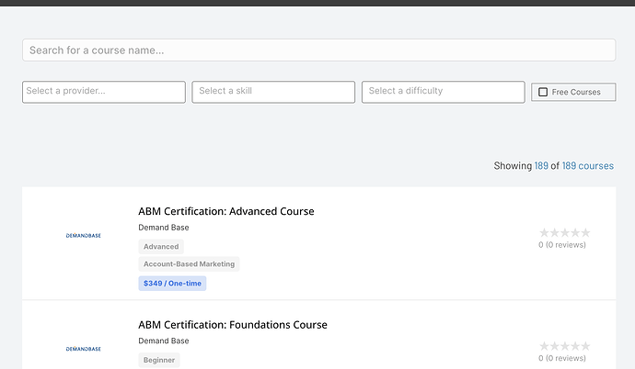
Task: Focus the course name search field
Action: [x=318, y=50]
